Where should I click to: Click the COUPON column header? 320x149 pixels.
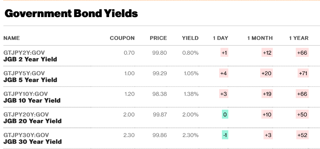pyautogui.click(x=122, y=38)
